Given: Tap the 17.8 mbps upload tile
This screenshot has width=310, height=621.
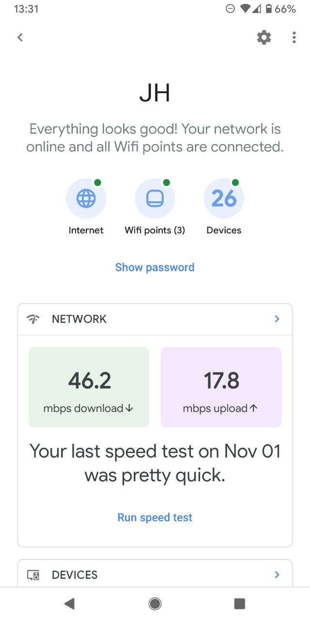Looking at the screenshot, I should [x=221, y=387].
